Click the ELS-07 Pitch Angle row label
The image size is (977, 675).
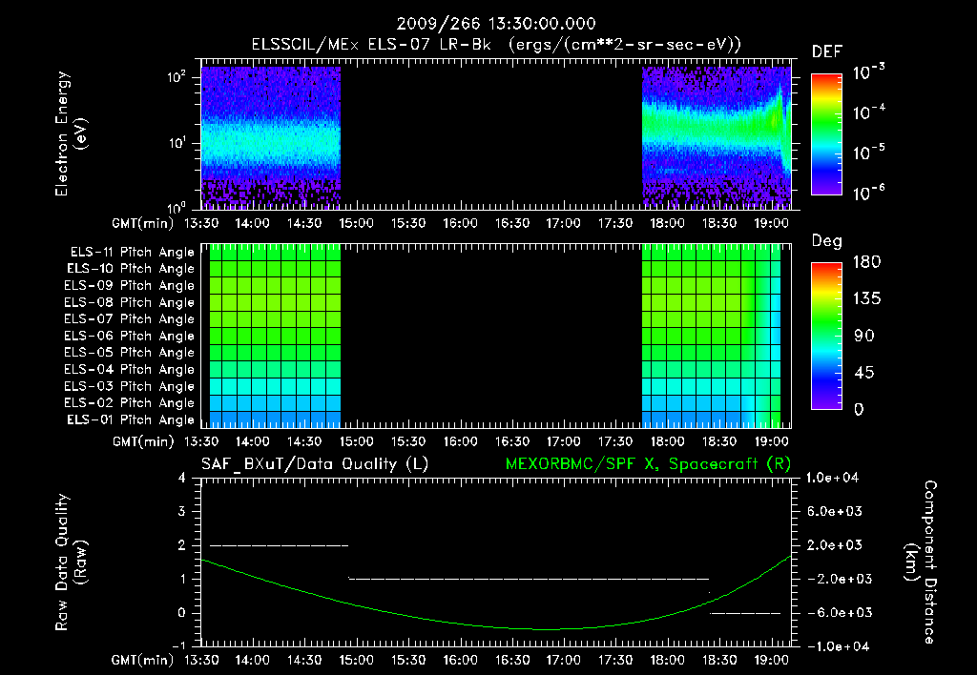pos(130,318)
